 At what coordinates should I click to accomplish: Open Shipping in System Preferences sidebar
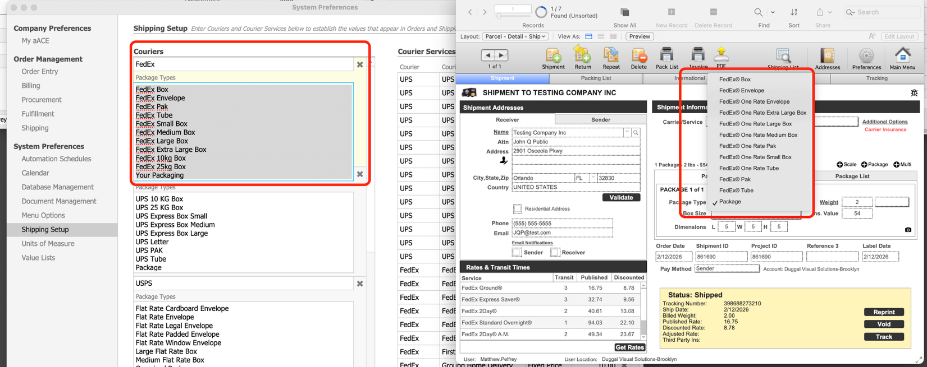(35, 128)
